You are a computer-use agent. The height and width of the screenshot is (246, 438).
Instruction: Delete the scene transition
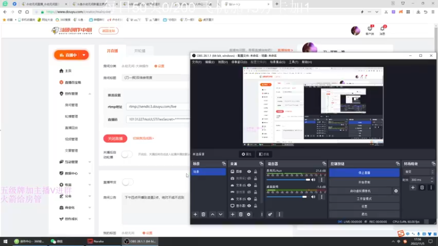pos(422,188)
